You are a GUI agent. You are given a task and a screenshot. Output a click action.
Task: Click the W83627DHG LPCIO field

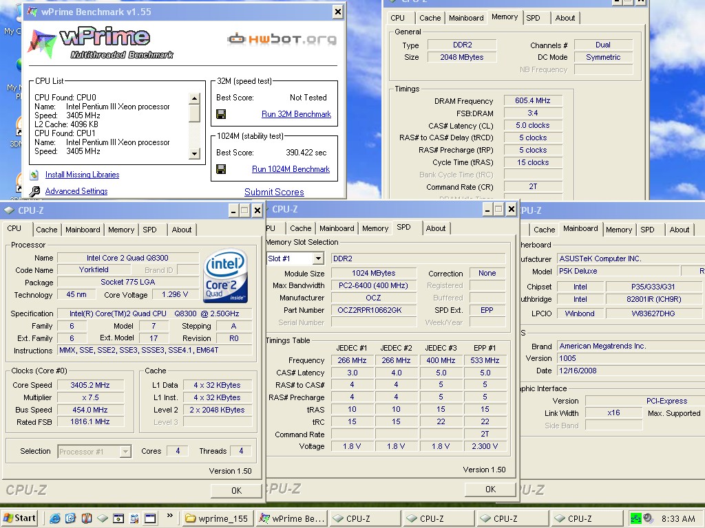(x=653, y=313)
